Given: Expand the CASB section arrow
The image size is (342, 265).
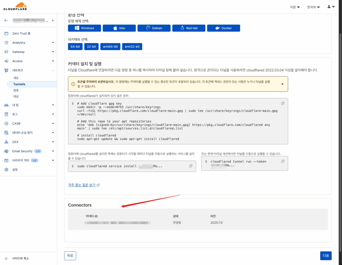Looking at the screenshot, I should [x=53, y=123].
